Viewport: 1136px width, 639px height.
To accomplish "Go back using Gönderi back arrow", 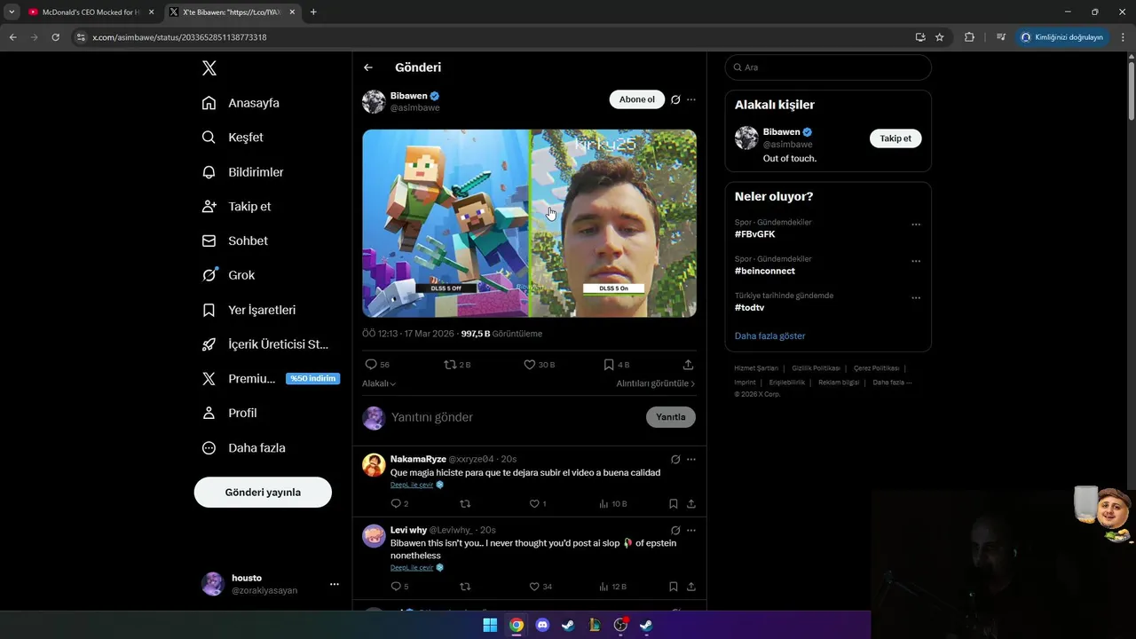I will (368, 67).
